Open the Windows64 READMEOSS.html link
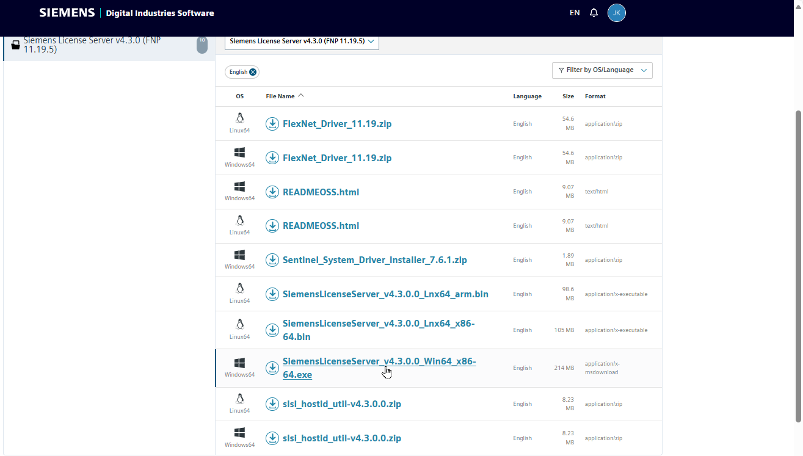Viewport: 803px width, 456px height. [321, 192]
